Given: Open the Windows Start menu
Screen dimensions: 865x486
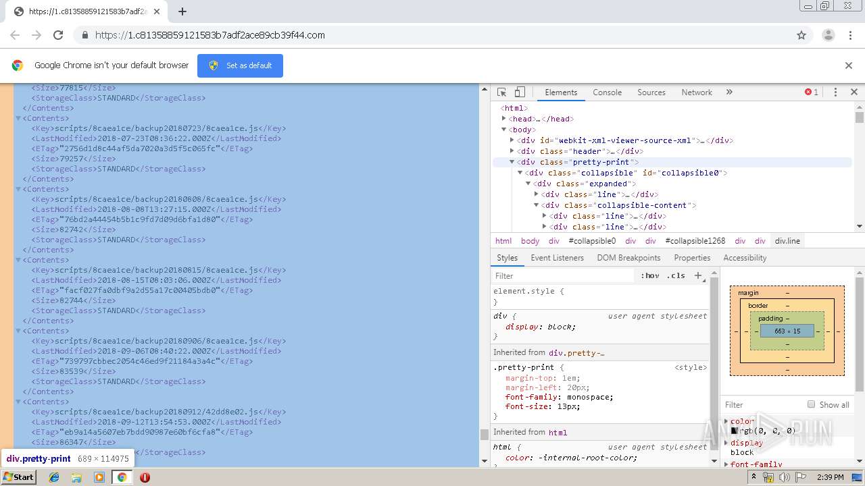Looking at the screenshot, I should point(19,477).
